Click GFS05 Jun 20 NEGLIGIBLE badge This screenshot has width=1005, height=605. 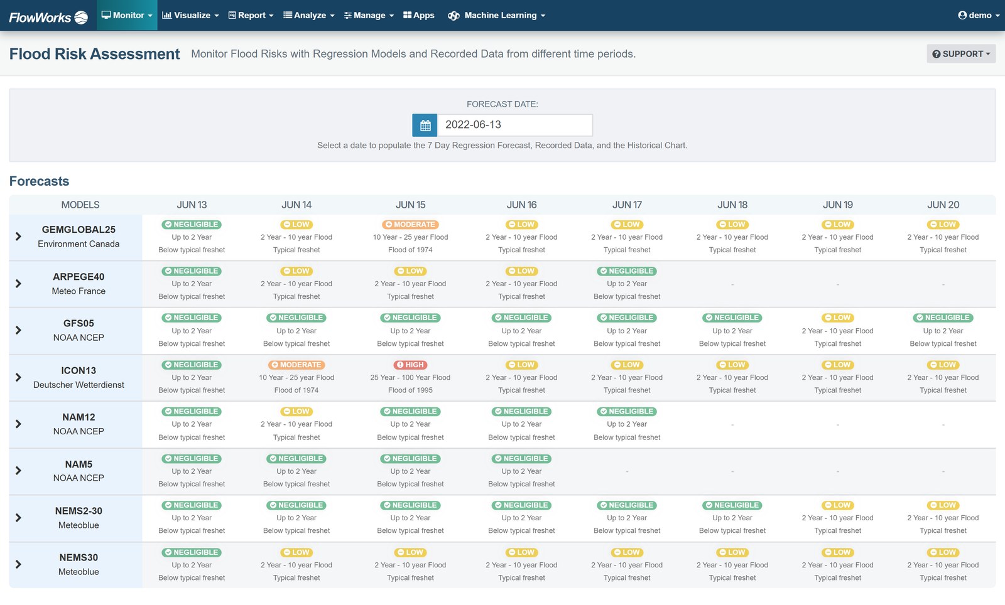click(943, 318)
